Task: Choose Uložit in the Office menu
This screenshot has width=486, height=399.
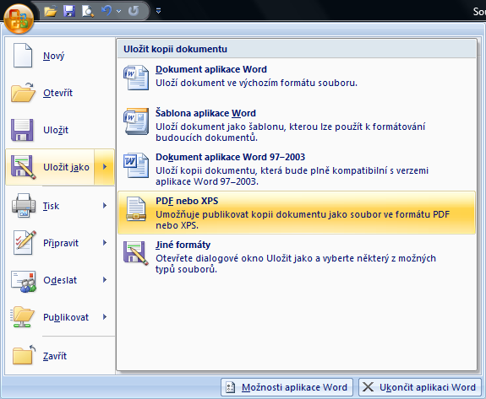Action: pyautogui.click(x=56, y=130)
